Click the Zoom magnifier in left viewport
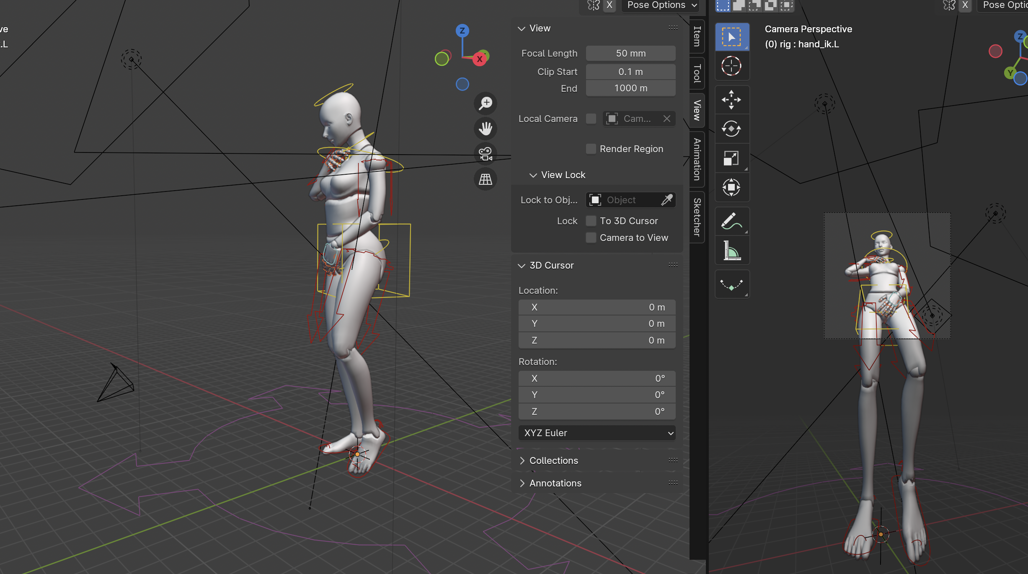1028x574 pixels. point(486,103)
